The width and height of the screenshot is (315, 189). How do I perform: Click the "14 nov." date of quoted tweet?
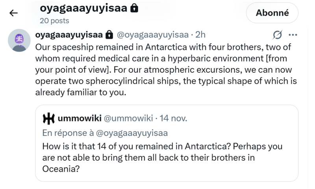point(173,118)
